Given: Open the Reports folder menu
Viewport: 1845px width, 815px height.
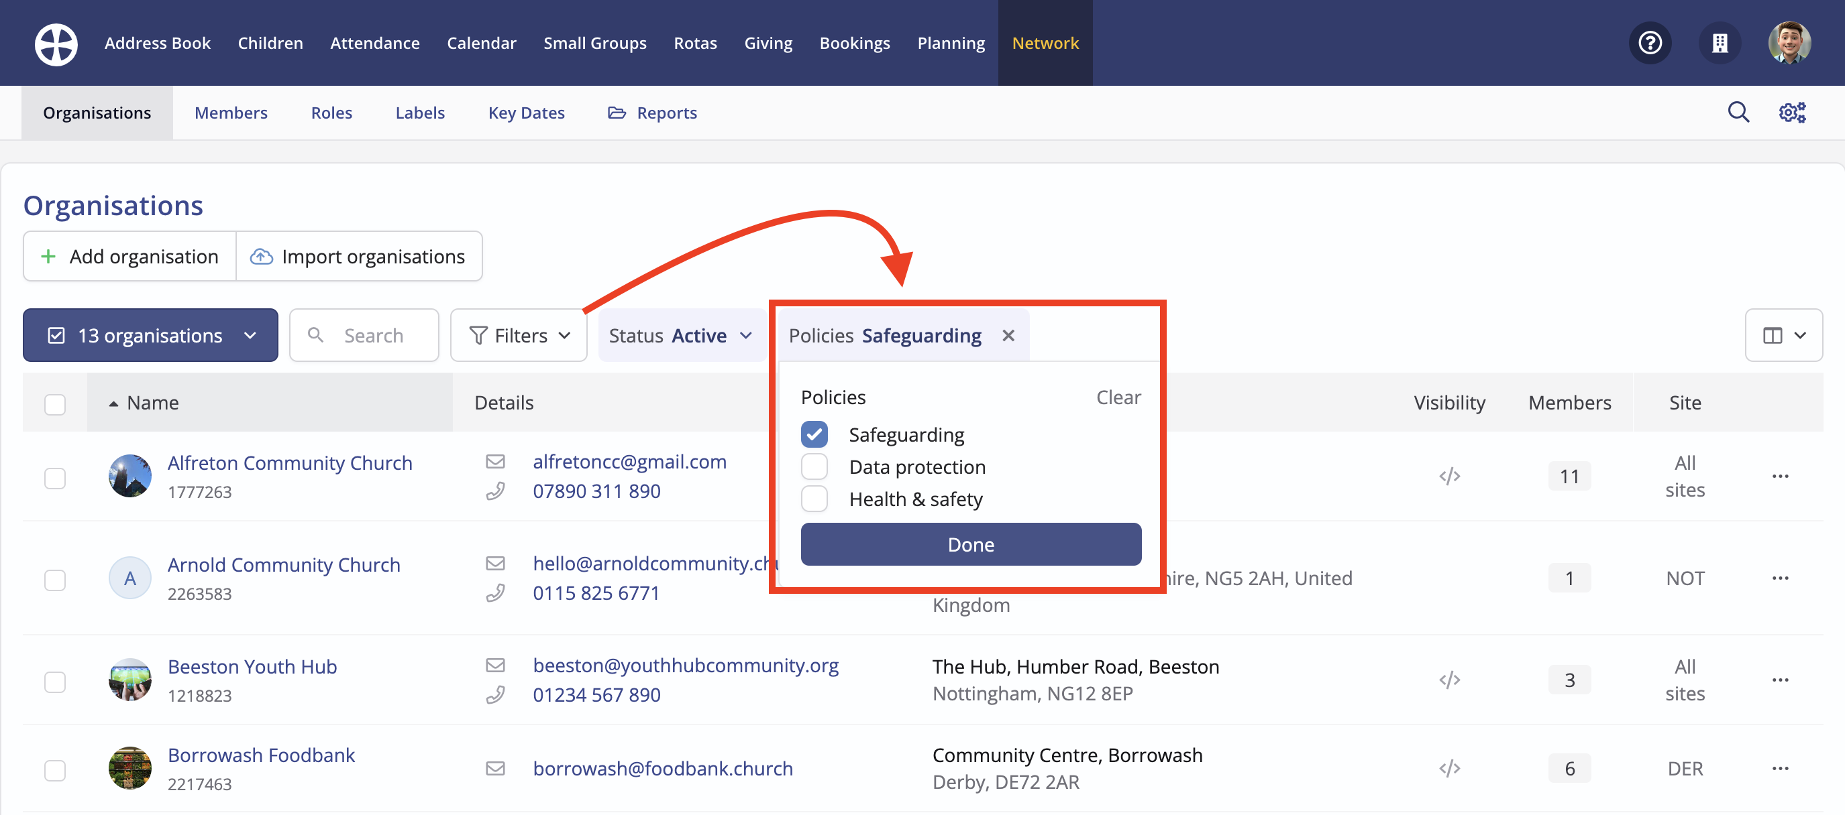Looking at the screenshot, I should click(651, 113).
